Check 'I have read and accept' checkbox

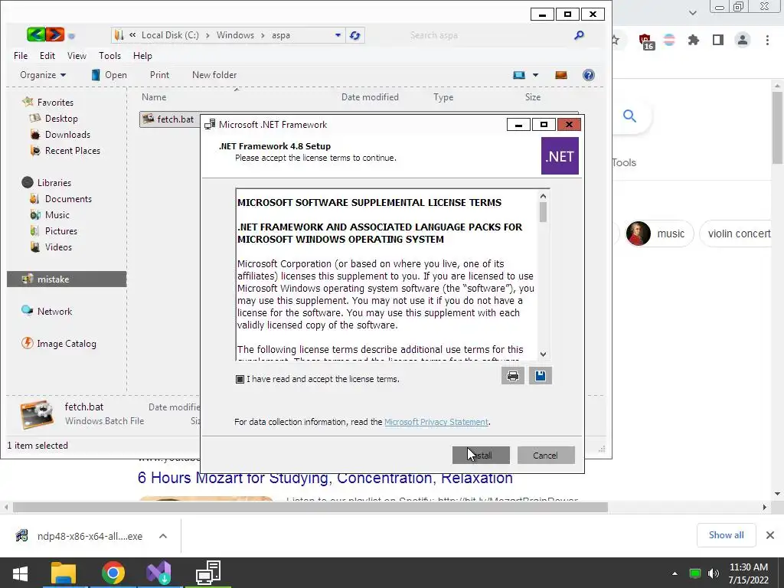(240, 380)
